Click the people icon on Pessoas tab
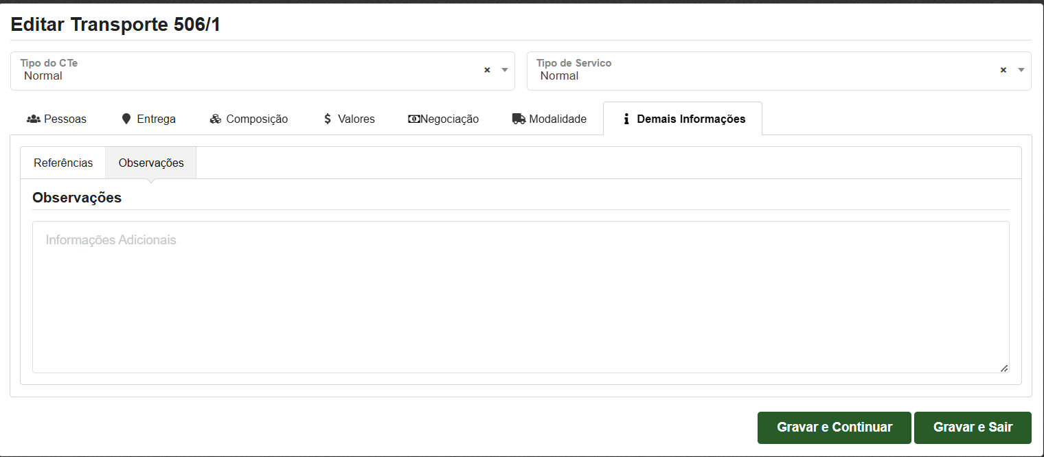This screenshot has height=457, width=1044. 33,119
